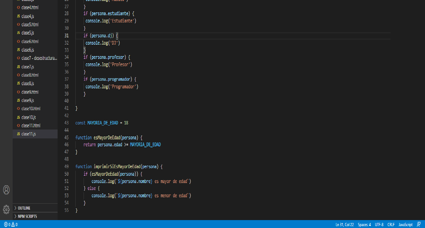425x228 pixels.
Task: Open the Manage gear icon
Action: (6, 209)
